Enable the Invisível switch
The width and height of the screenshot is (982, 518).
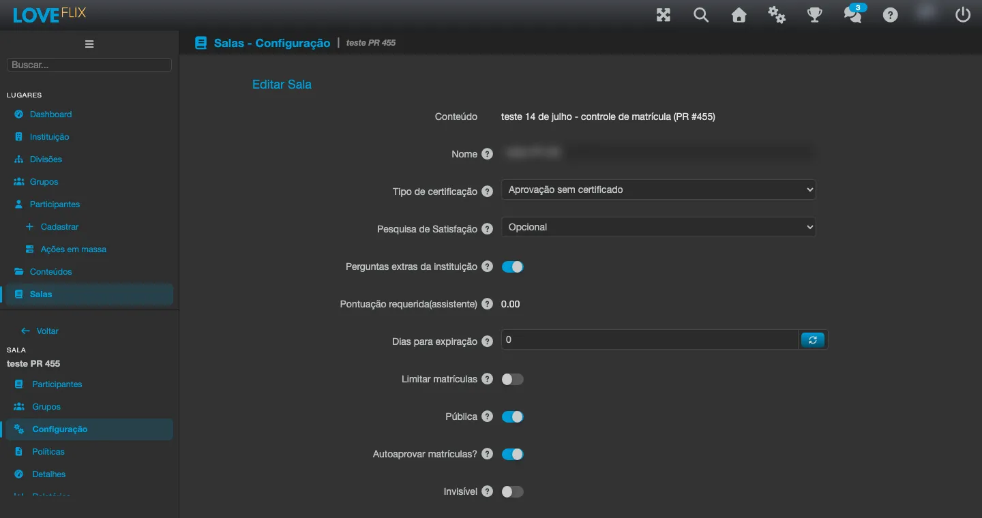coord(512,491)
